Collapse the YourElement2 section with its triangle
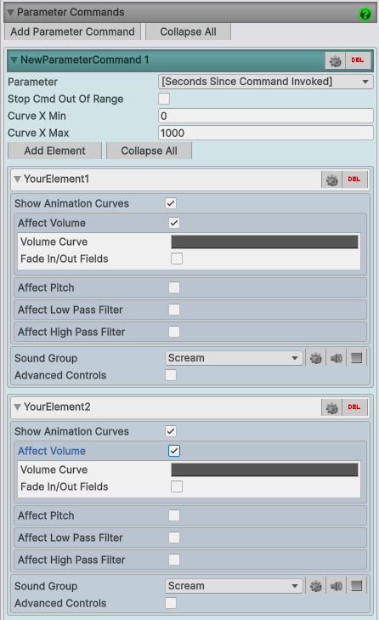The image size is (379, 620). pyautogui.click(x=17, y=407)
